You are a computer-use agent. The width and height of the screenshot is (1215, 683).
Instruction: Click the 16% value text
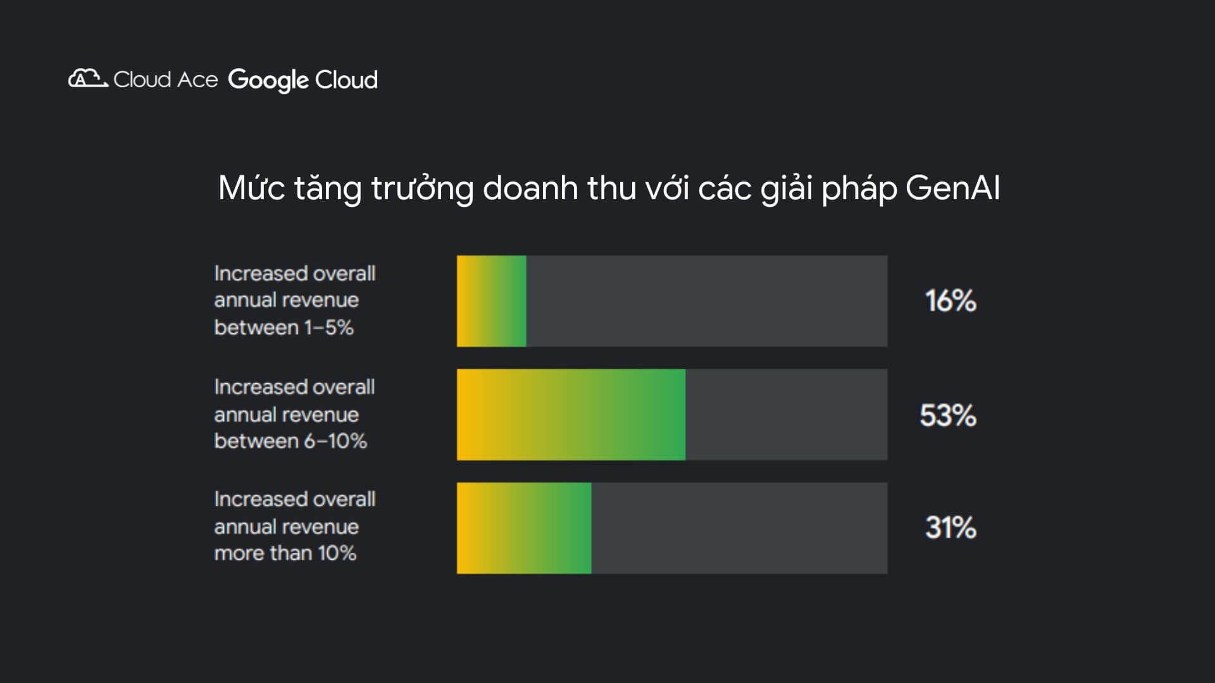point(950,301)
